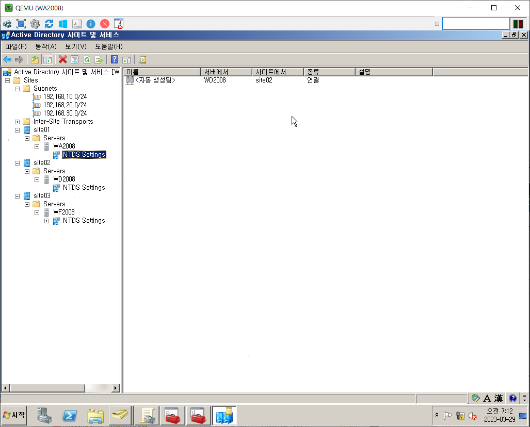
Task: Click the 시작 Start button
Action: [14, 415]
